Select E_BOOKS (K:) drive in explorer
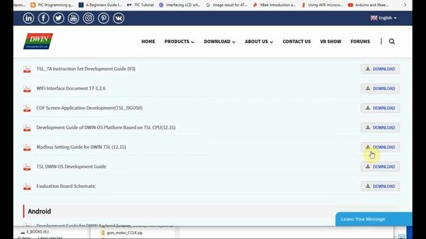The width and height of the screenshot is (426, 239). pyautogui.click(x=35, y=232)
